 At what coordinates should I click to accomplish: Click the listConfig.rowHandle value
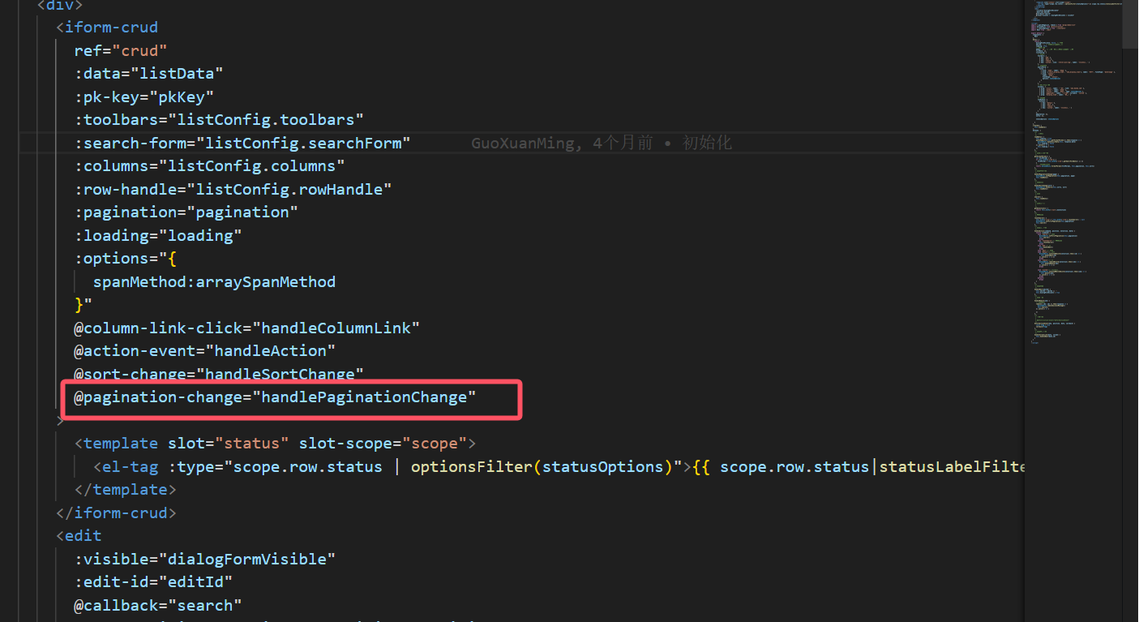tap(289, 189)
